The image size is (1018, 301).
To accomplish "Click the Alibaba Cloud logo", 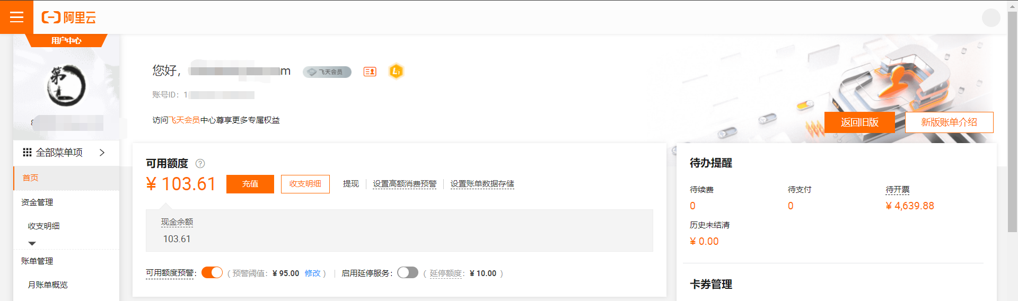I will point(69,17).
